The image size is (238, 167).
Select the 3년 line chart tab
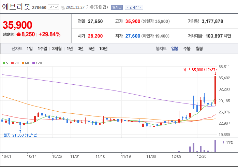click(x=80, y=49)
